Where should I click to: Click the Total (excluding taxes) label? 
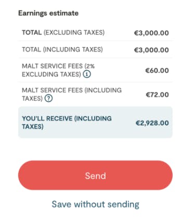(x=63, y=32)
